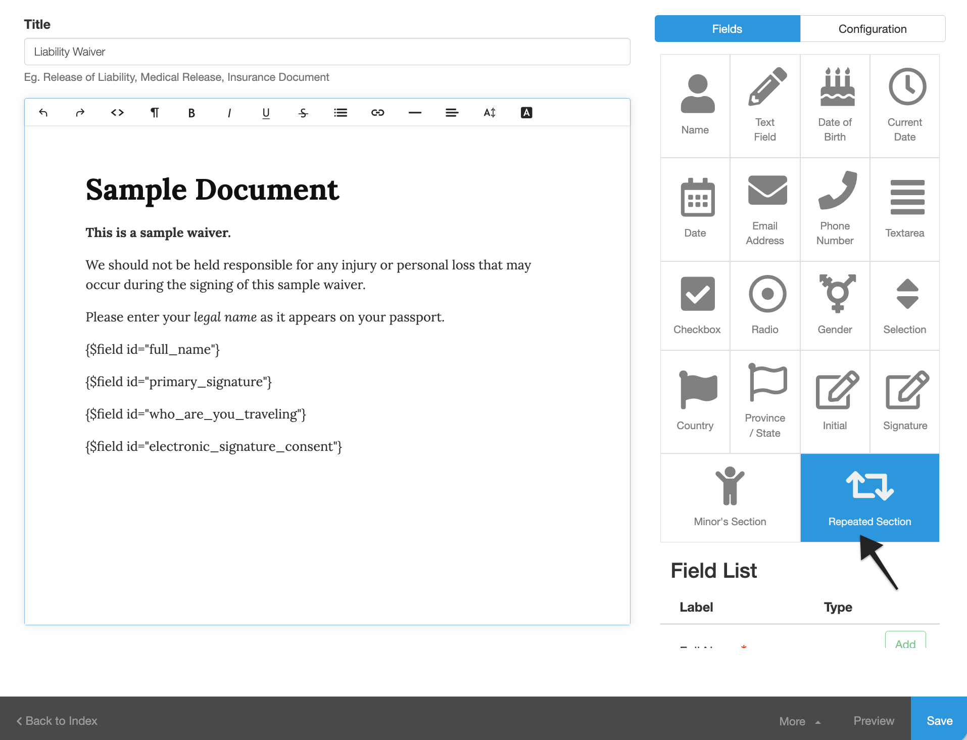The width and height of the screenshot is (967, 740).
Task: Add a Checkbox field
Action: 695,306
